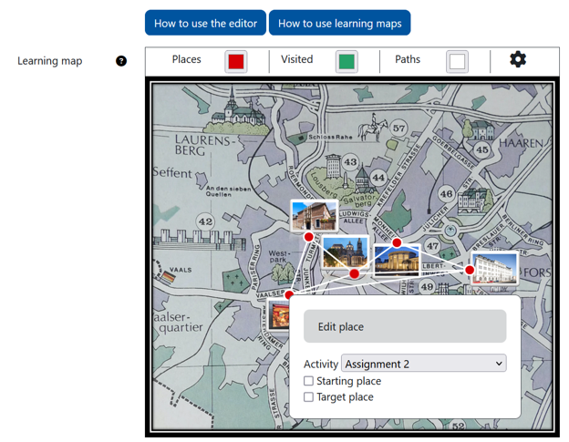Image resolution: width=569 pixels, height=442 pixels.
Task: Open How to use the editor
Action: point(205,23)
